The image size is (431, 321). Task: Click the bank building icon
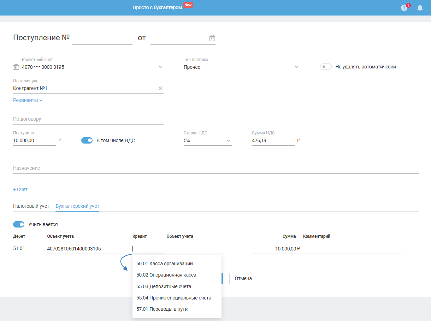coord(16,67)
